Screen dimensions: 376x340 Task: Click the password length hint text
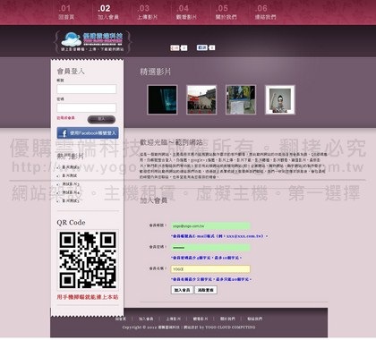pos(207,258)
